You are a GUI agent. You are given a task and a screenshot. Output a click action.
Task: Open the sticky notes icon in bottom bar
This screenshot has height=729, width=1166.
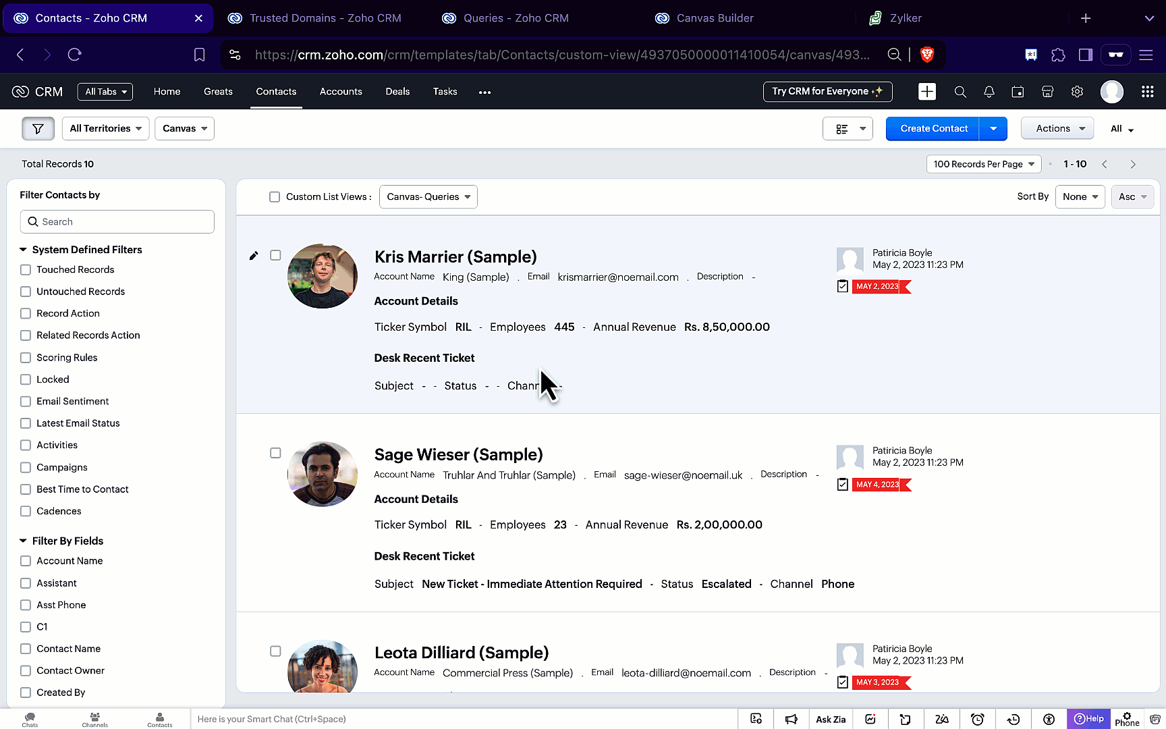pyautogui.click(x=906, y=720)
